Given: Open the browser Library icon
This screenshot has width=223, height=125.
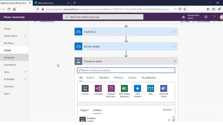Looking at the screenshot, I should point(208,9).
